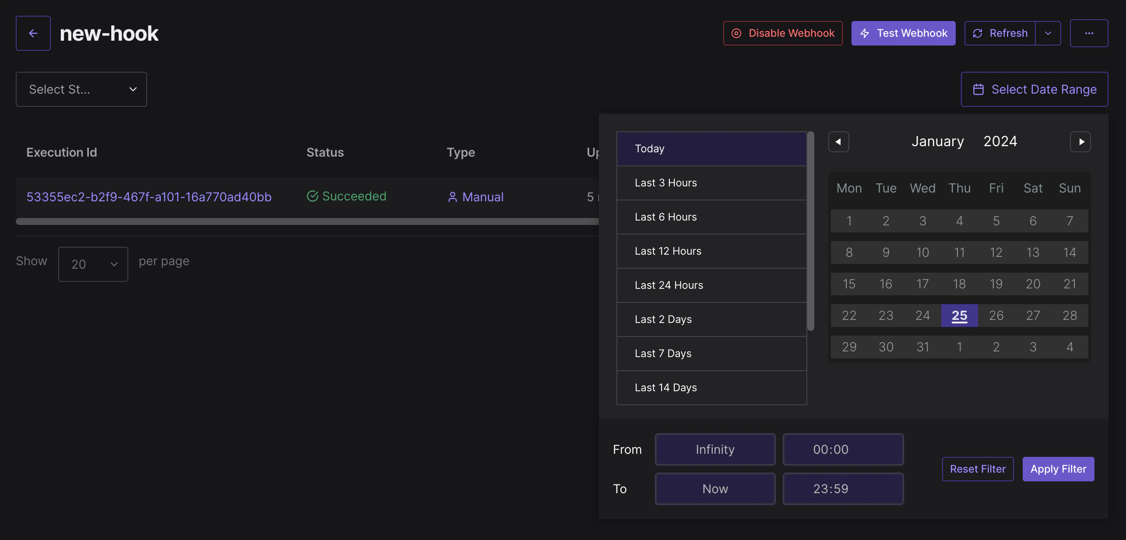The image size is (1126, 540).
Task: Select Last 6 Hours preset
Action: pos(711,217)
